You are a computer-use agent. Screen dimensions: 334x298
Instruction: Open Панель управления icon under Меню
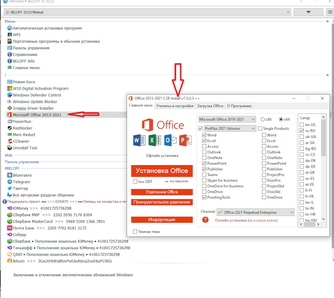coord(10,48)
